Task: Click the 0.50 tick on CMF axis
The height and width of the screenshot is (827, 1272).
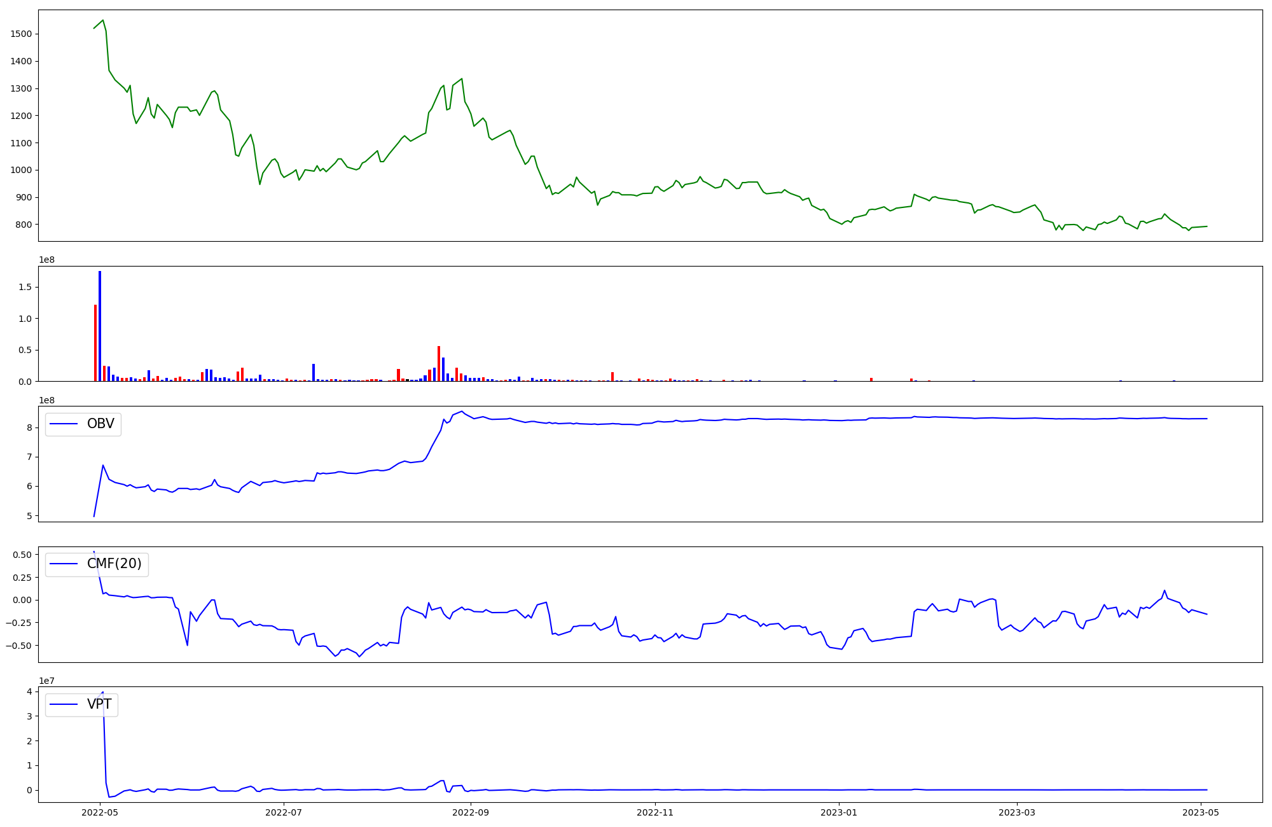Action: point(21,555)
